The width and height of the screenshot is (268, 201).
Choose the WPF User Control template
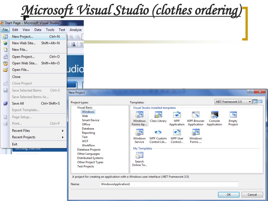(x=177, y=136)
